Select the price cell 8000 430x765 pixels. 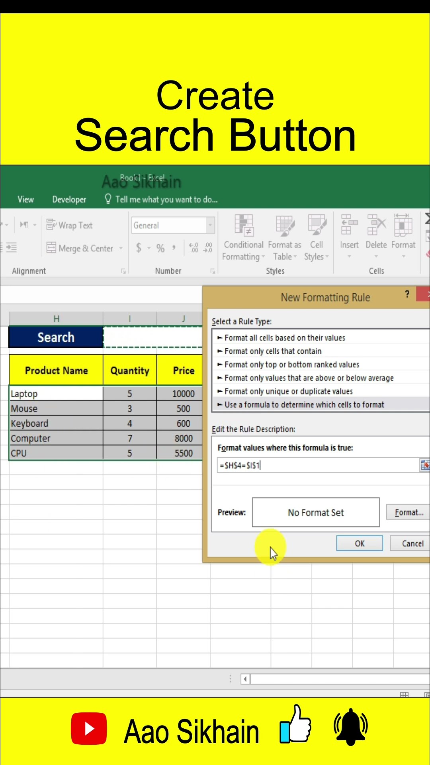(180, 438)
